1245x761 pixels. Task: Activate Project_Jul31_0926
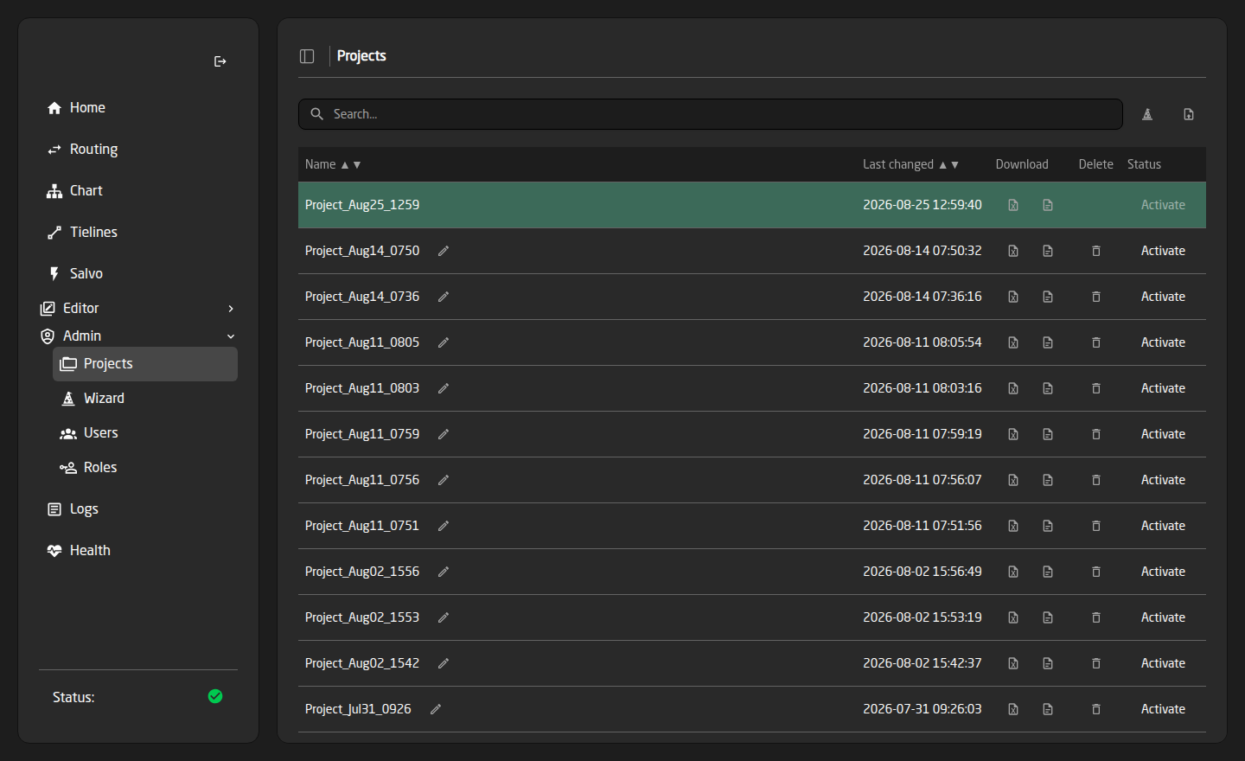point(1163,709)
